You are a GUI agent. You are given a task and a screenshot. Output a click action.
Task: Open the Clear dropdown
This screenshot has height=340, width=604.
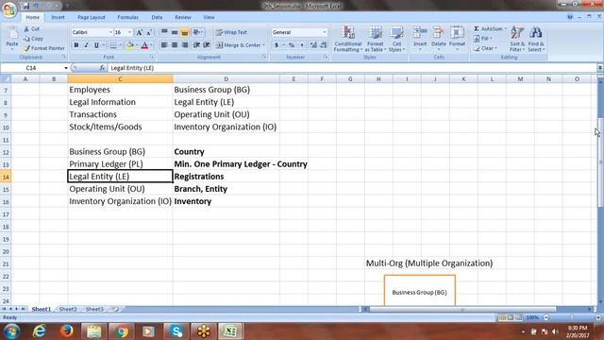[485, 48]
